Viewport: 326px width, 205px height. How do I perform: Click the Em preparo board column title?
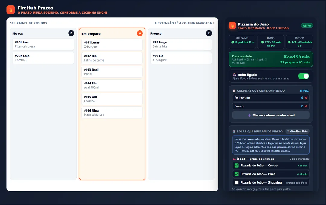pyautogui.click(x=91, y=34)
